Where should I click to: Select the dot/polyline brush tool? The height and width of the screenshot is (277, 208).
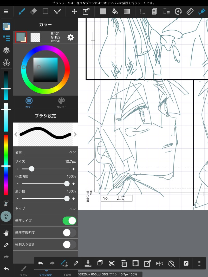click(x=57, y=11)
